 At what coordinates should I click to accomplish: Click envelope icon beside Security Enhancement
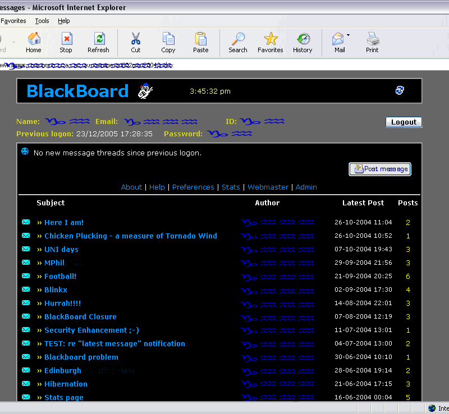pyautogui.click(x=26, y=329)
